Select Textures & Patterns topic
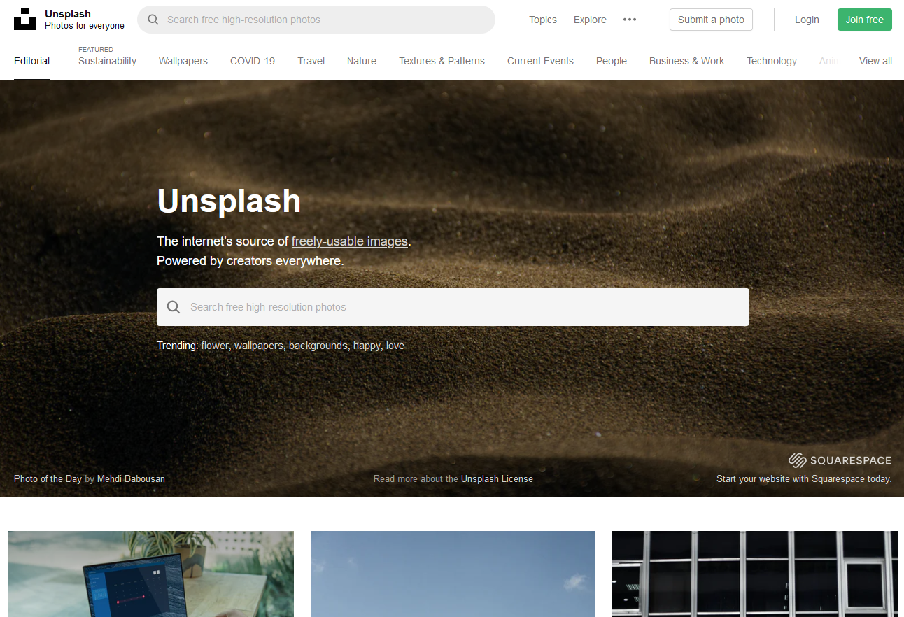Image resolution: width=904 pixels, height=617 pixels. click(x=442, y=61)
